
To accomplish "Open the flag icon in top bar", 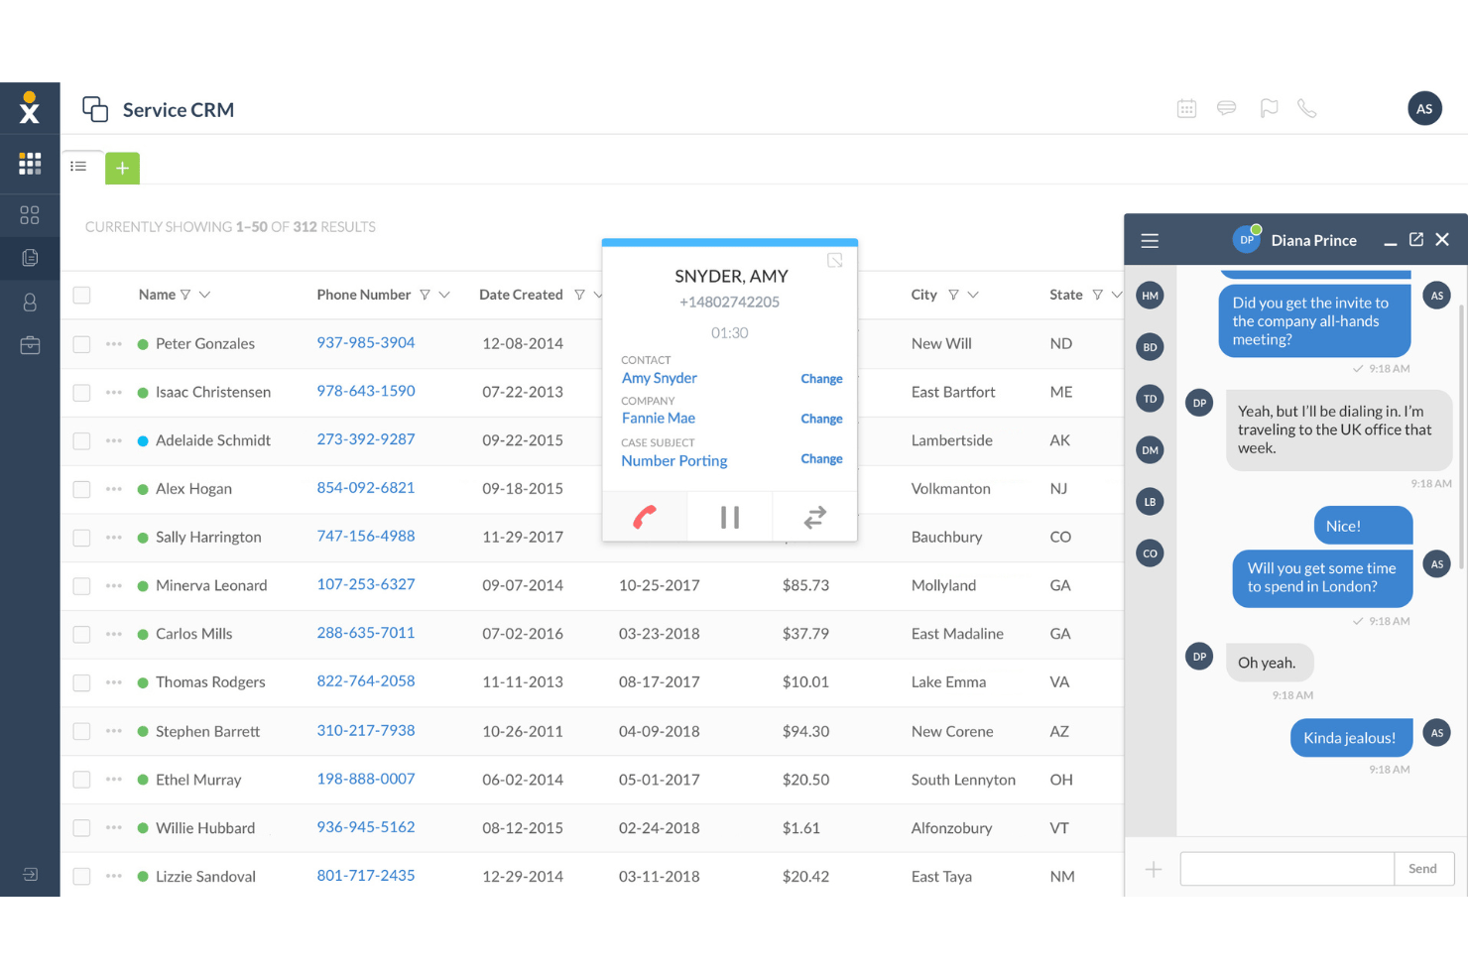I will coord(1269,108).
